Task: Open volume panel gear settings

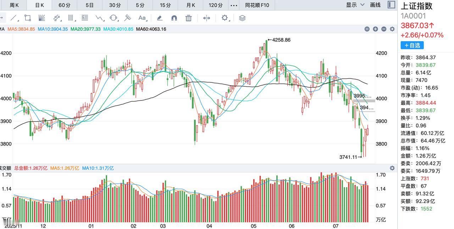Action: [392, 168]
